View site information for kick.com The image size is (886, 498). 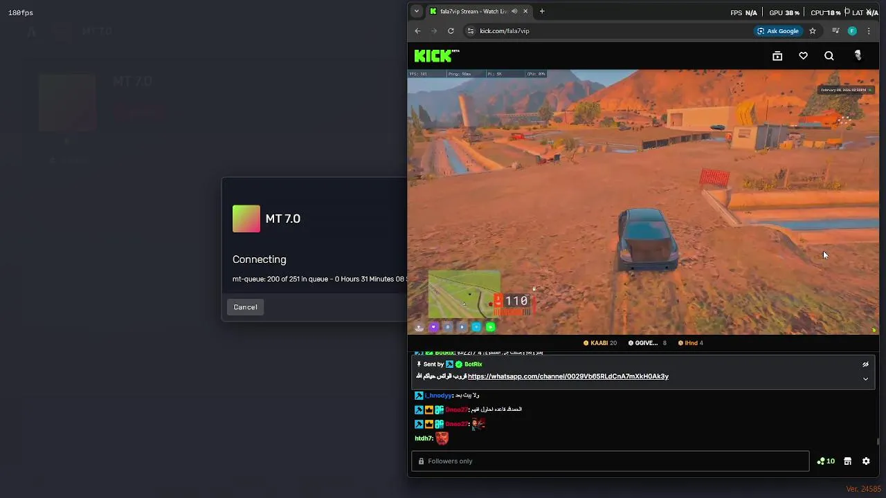(x=471, y=31)
